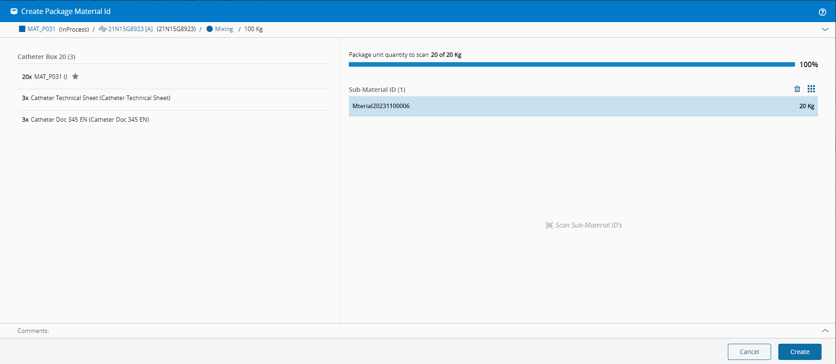Click the blue circle Mixing step icon
The height and width of the screenshot is (364, 836).
click(x=210, y=29)
